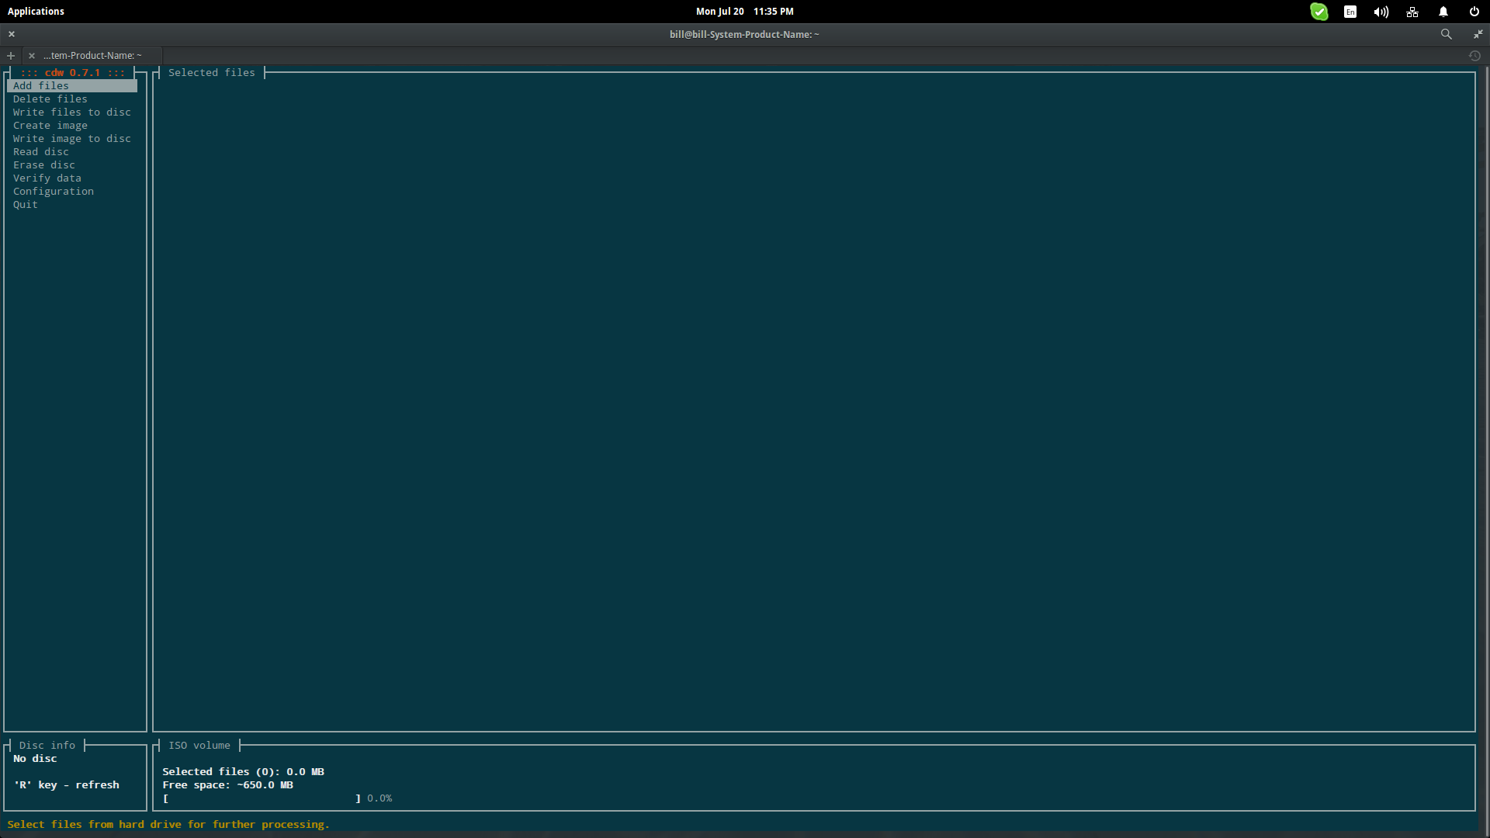Open tab history icon
Screen dimensions: 1490x838
(1474, 56)
